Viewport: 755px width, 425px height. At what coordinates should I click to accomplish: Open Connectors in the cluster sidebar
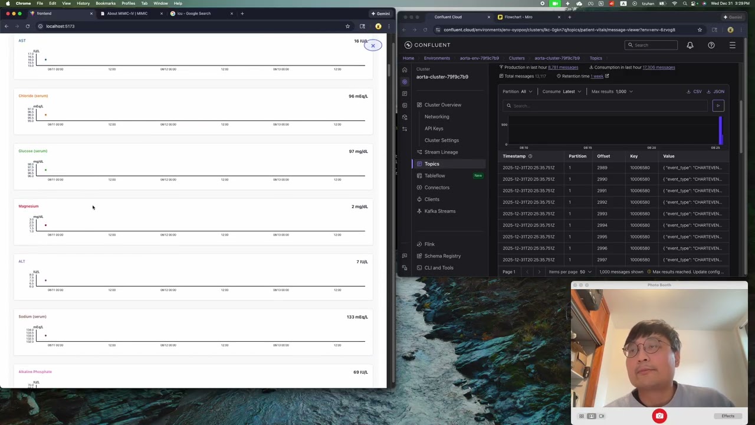437,188
